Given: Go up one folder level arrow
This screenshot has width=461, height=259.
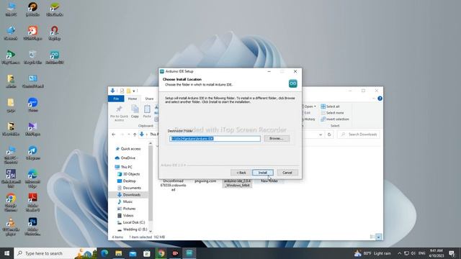Looking at the screenshot, I should 135,135.
